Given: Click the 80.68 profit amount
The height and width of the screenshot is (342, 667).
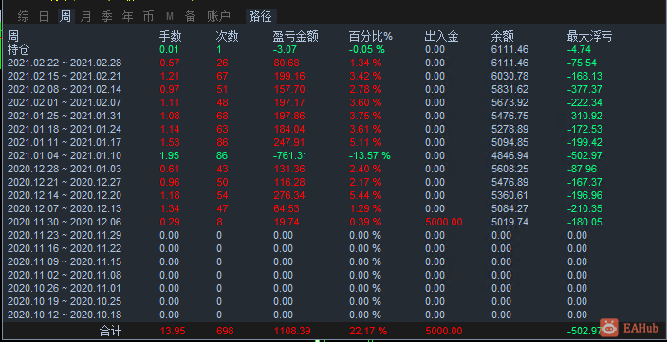Looking at the screenshot, I should click(286, 63).
